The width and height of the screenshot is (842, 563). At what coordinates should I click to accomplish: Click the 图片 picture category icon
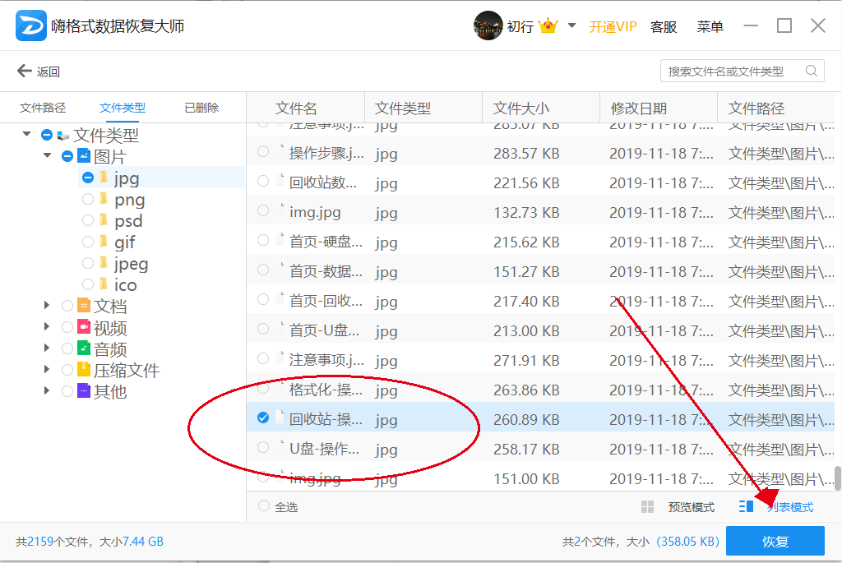84,155
